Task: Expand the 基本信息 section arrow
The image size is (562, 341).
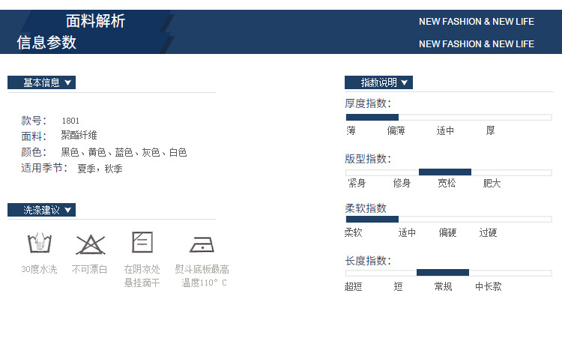Action: (67, 83)
